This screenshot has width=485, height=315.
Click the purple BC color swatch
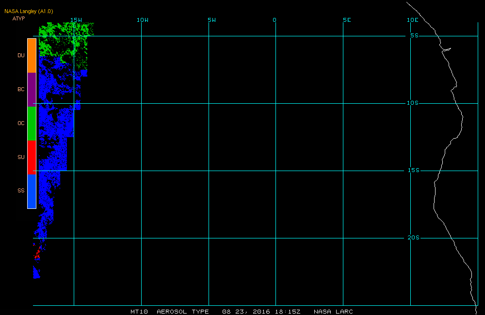[32, 90]
